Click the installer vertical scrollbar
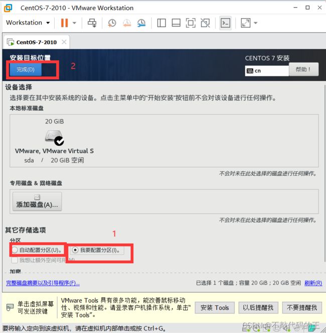The image size is (326, 333). [324, 173]
